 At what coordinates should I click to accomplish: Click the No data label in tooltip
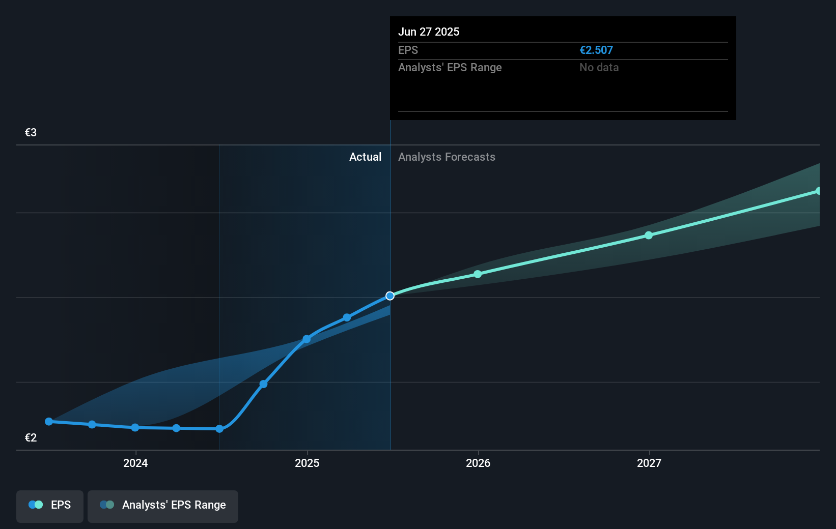click(599, 67)
